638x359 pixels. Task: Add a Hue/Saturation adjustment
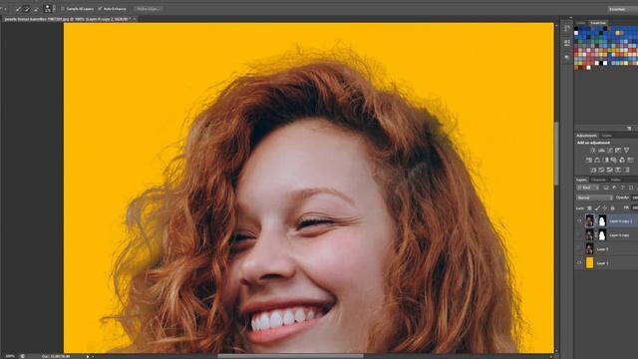click(589, 160)
